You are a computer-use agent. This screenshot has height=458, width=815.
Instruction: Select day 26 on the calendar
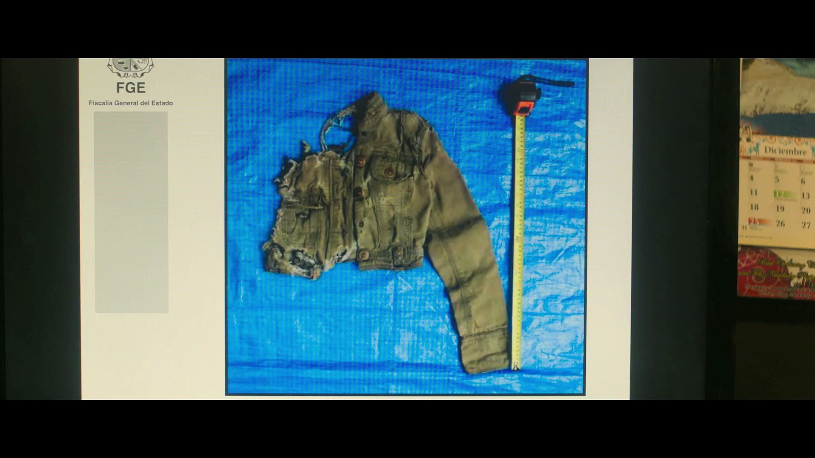click(x=780, y=223)
